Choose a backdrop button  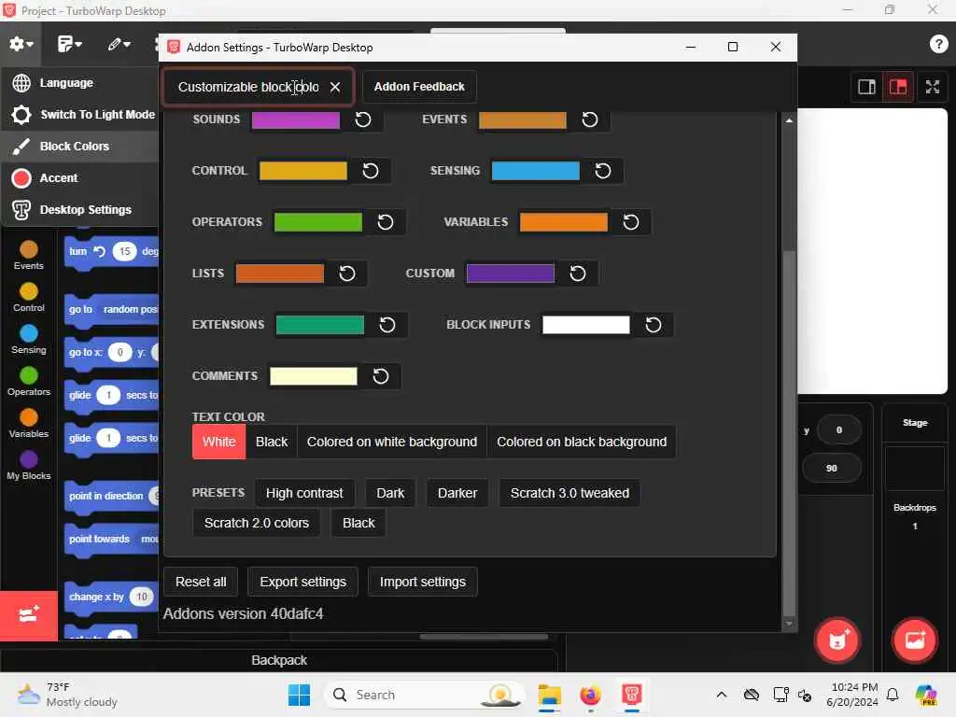point(915,640)
